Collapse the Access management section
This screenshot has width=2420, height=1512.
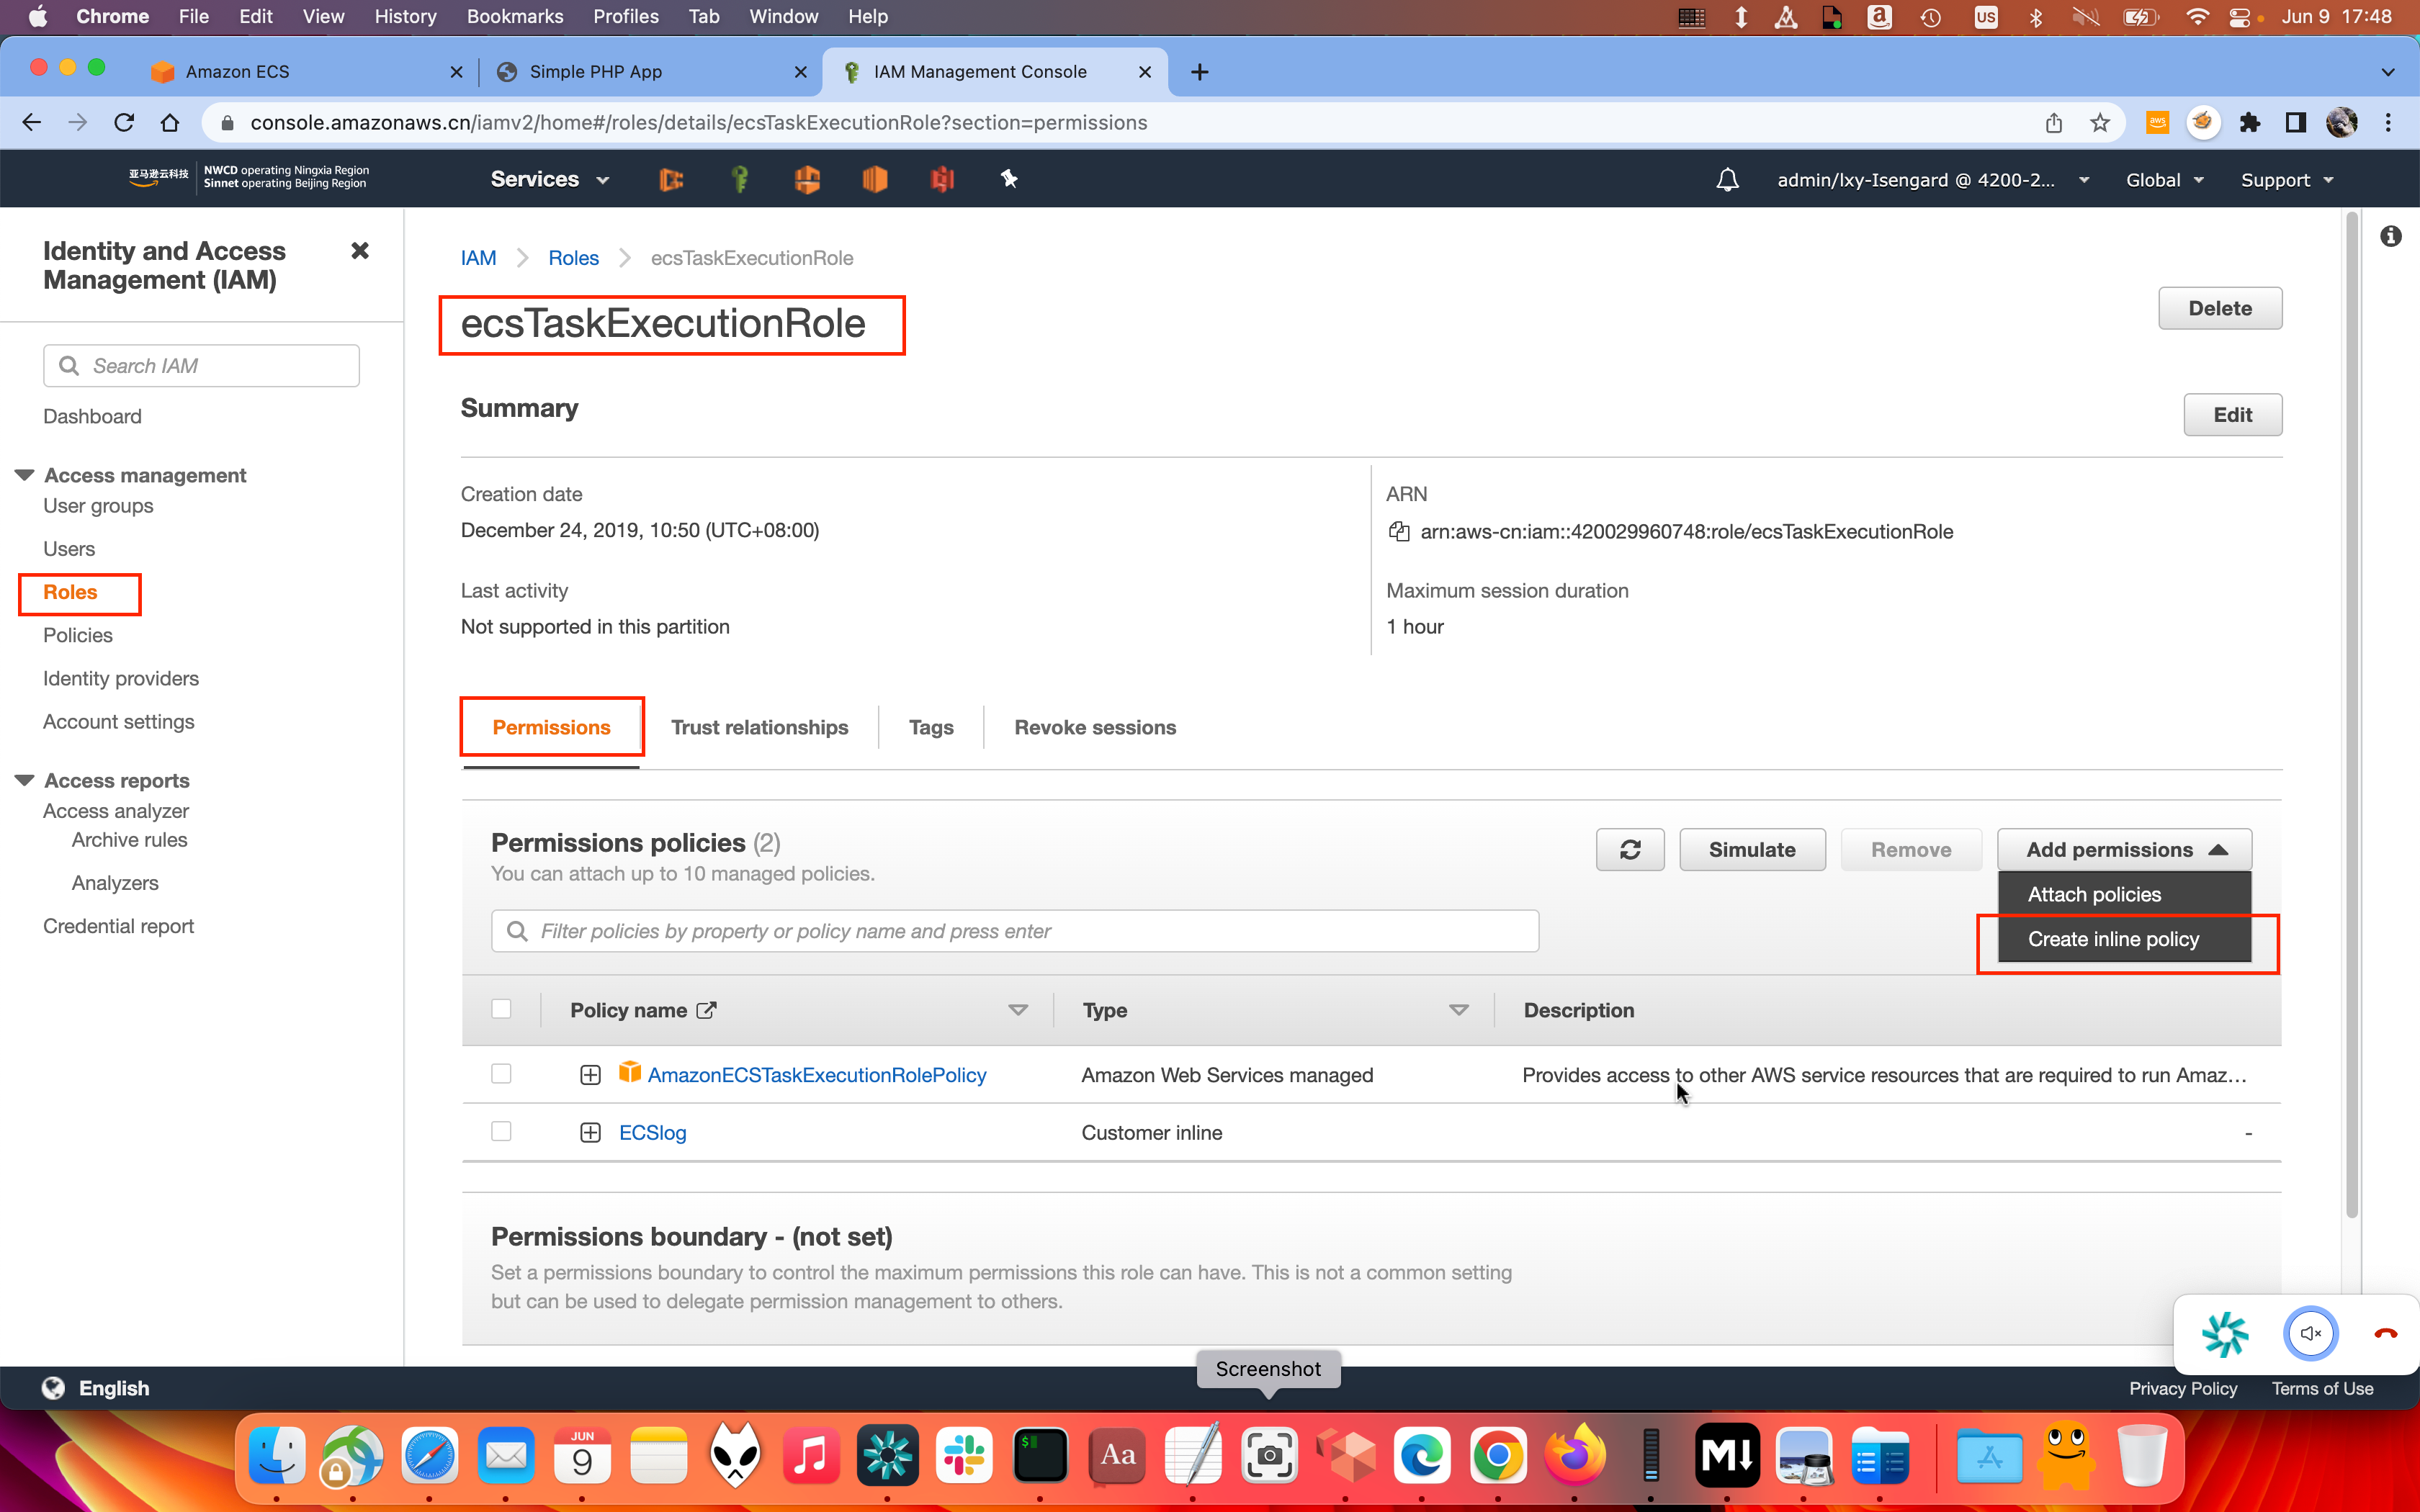coord(24,475)
